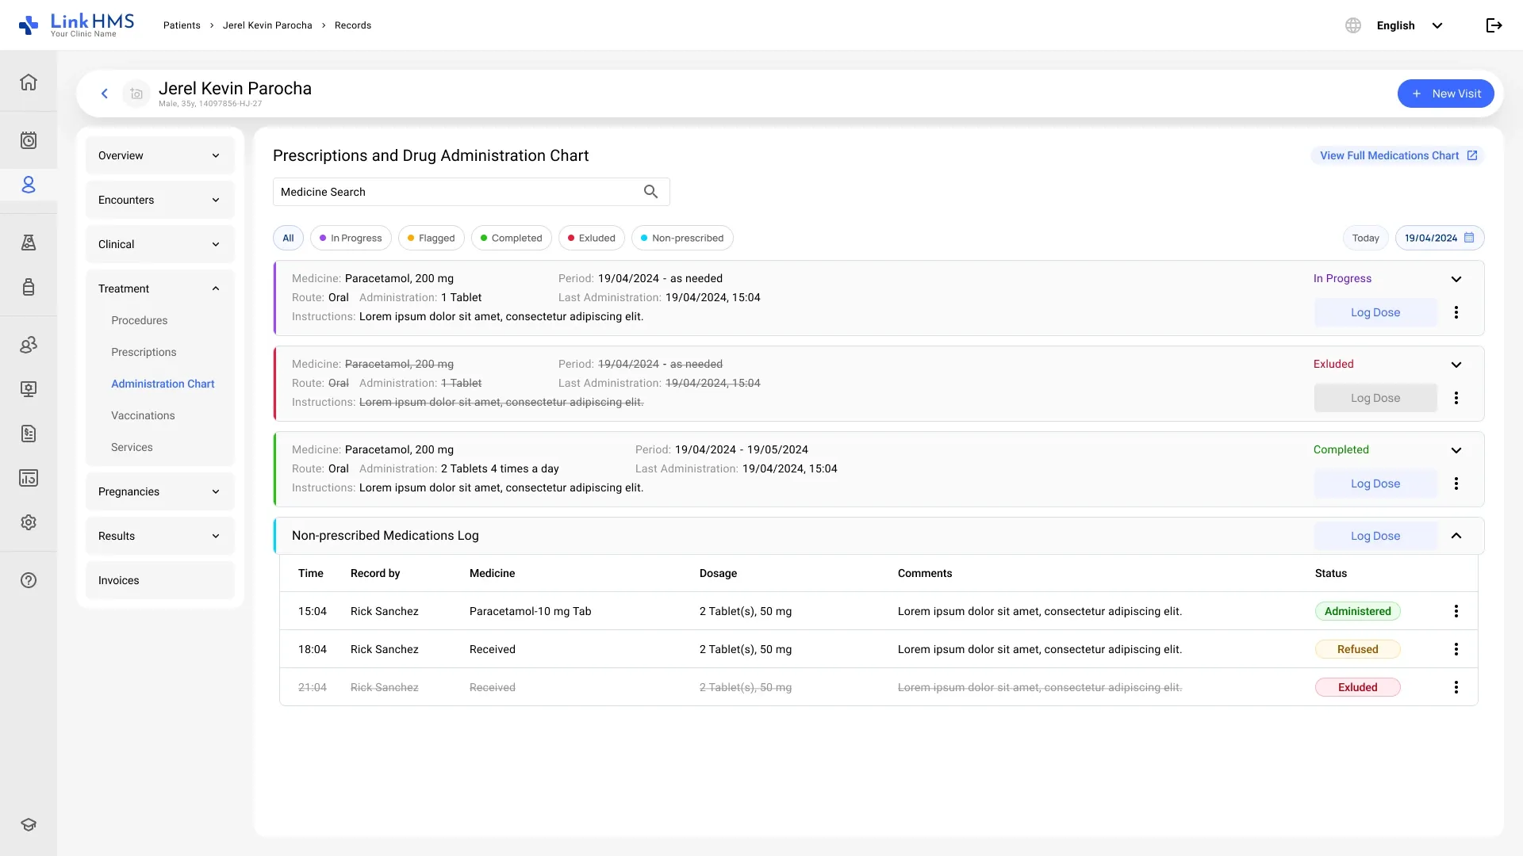Go to Patients breadcrumb
The height and width of the screenshot is (856, 1523).
tap(182, 25)
